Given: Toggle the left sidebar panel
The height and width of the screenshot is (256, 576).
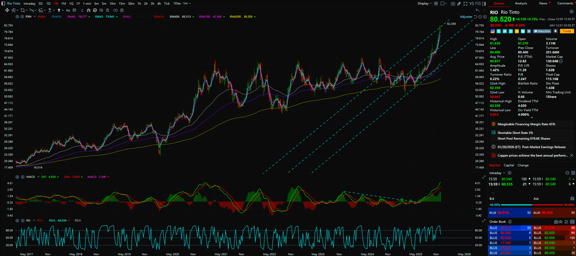Looking at the screenshot, I should coord(3,4).
